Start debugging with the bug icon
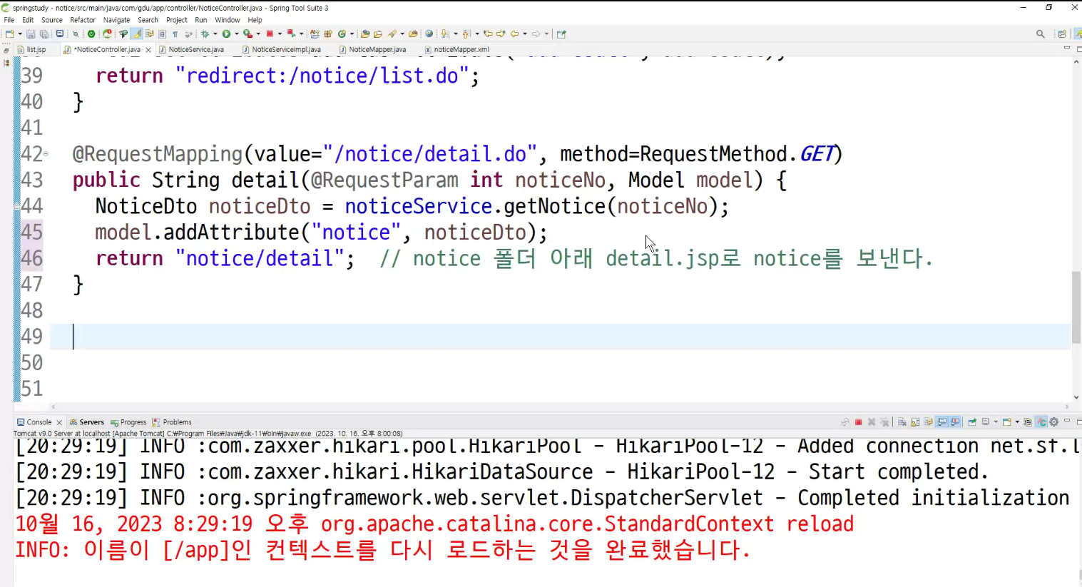Screen dimensions: 1082x587 click(205, 34)
